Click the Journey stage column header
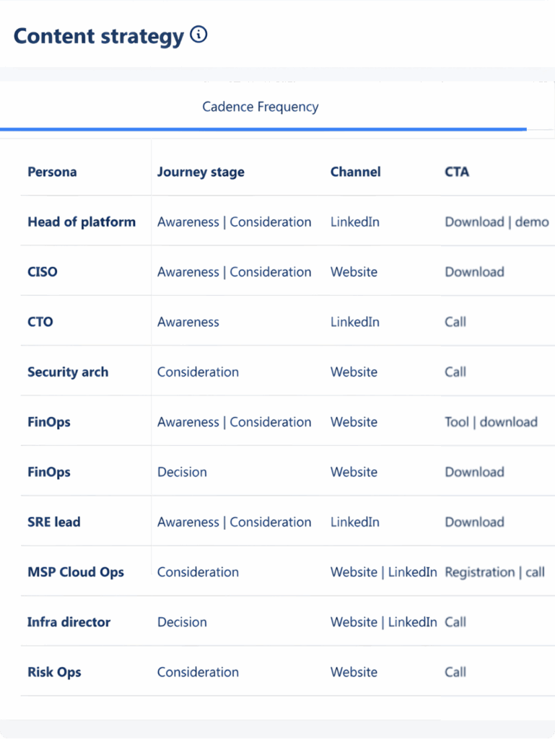The image size is (555, 739). pyautogui.click(x=201, y=172)
